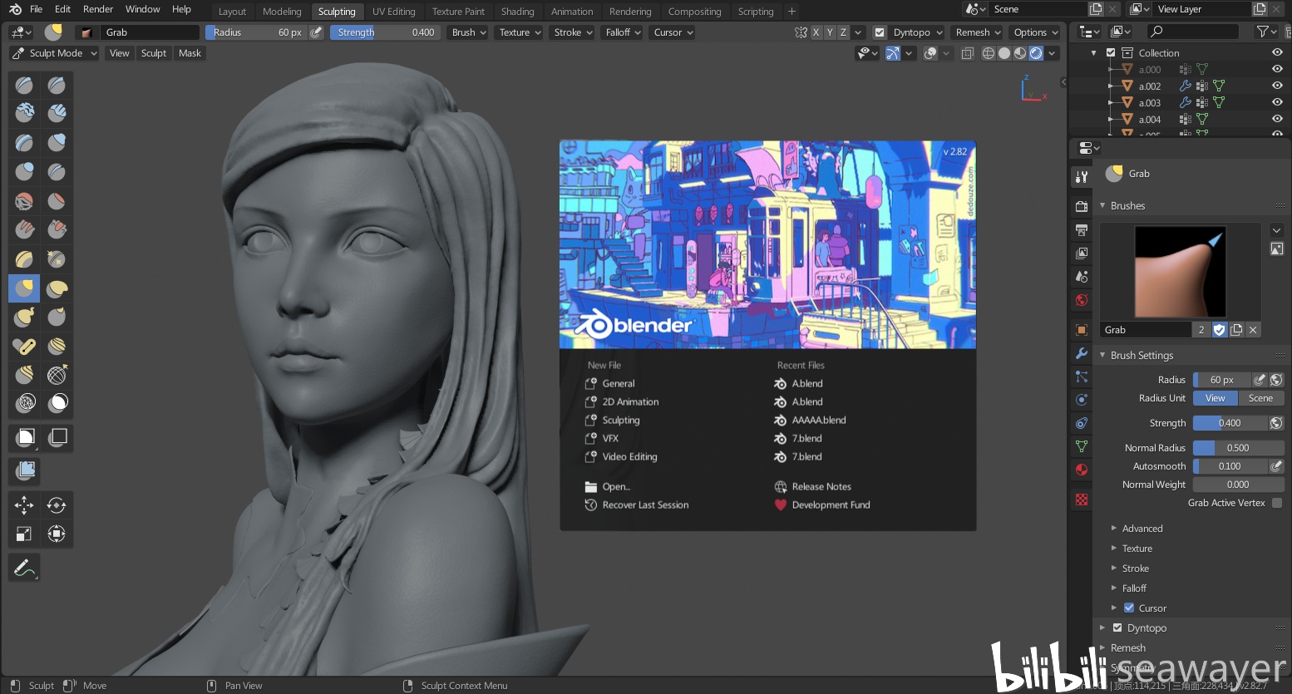The width and height of the screenshot is (1292, 694).
Task: Toggle Y axis symmetry button
Action: 830,32
